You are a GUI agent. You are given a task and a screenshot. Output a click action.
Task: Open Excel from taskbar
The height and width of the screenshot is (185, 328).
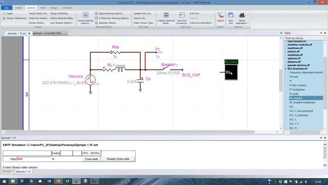[67, 181]
